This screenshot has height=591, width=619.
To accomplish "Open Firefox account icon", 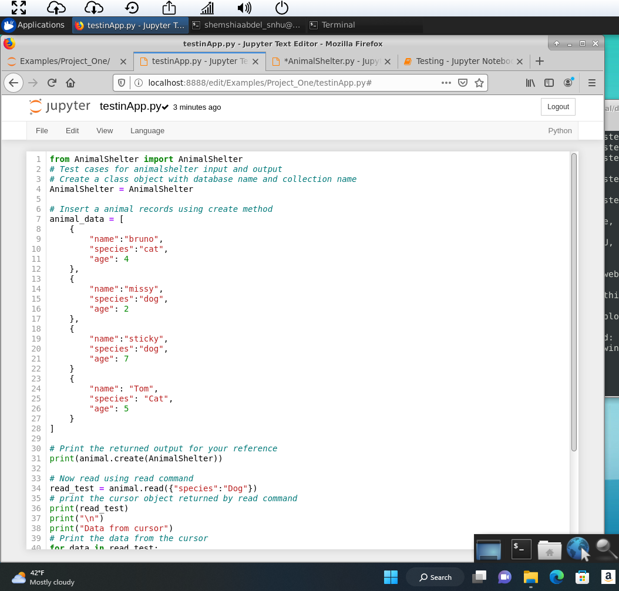I will (x=568, y=82).
